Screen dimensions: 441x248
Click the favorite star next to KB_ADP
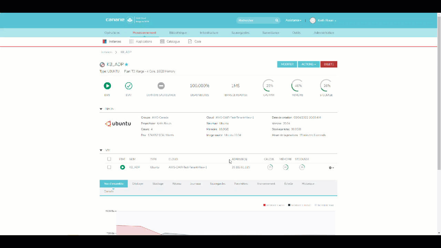126,64
